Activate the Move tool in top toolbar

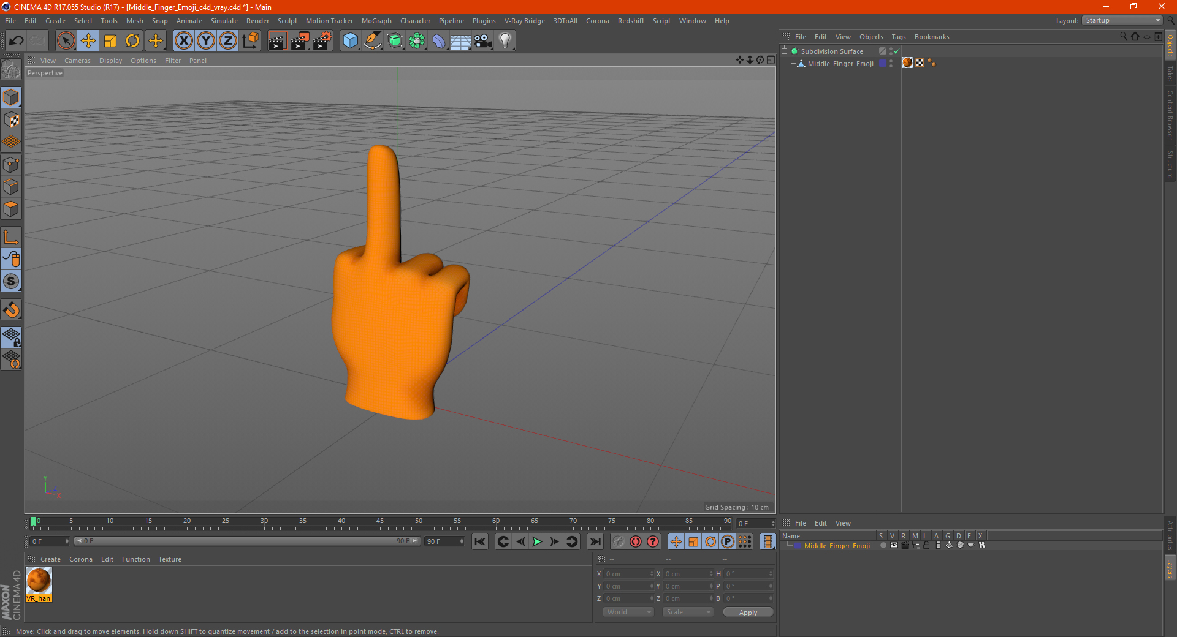(x=88, y=41)
